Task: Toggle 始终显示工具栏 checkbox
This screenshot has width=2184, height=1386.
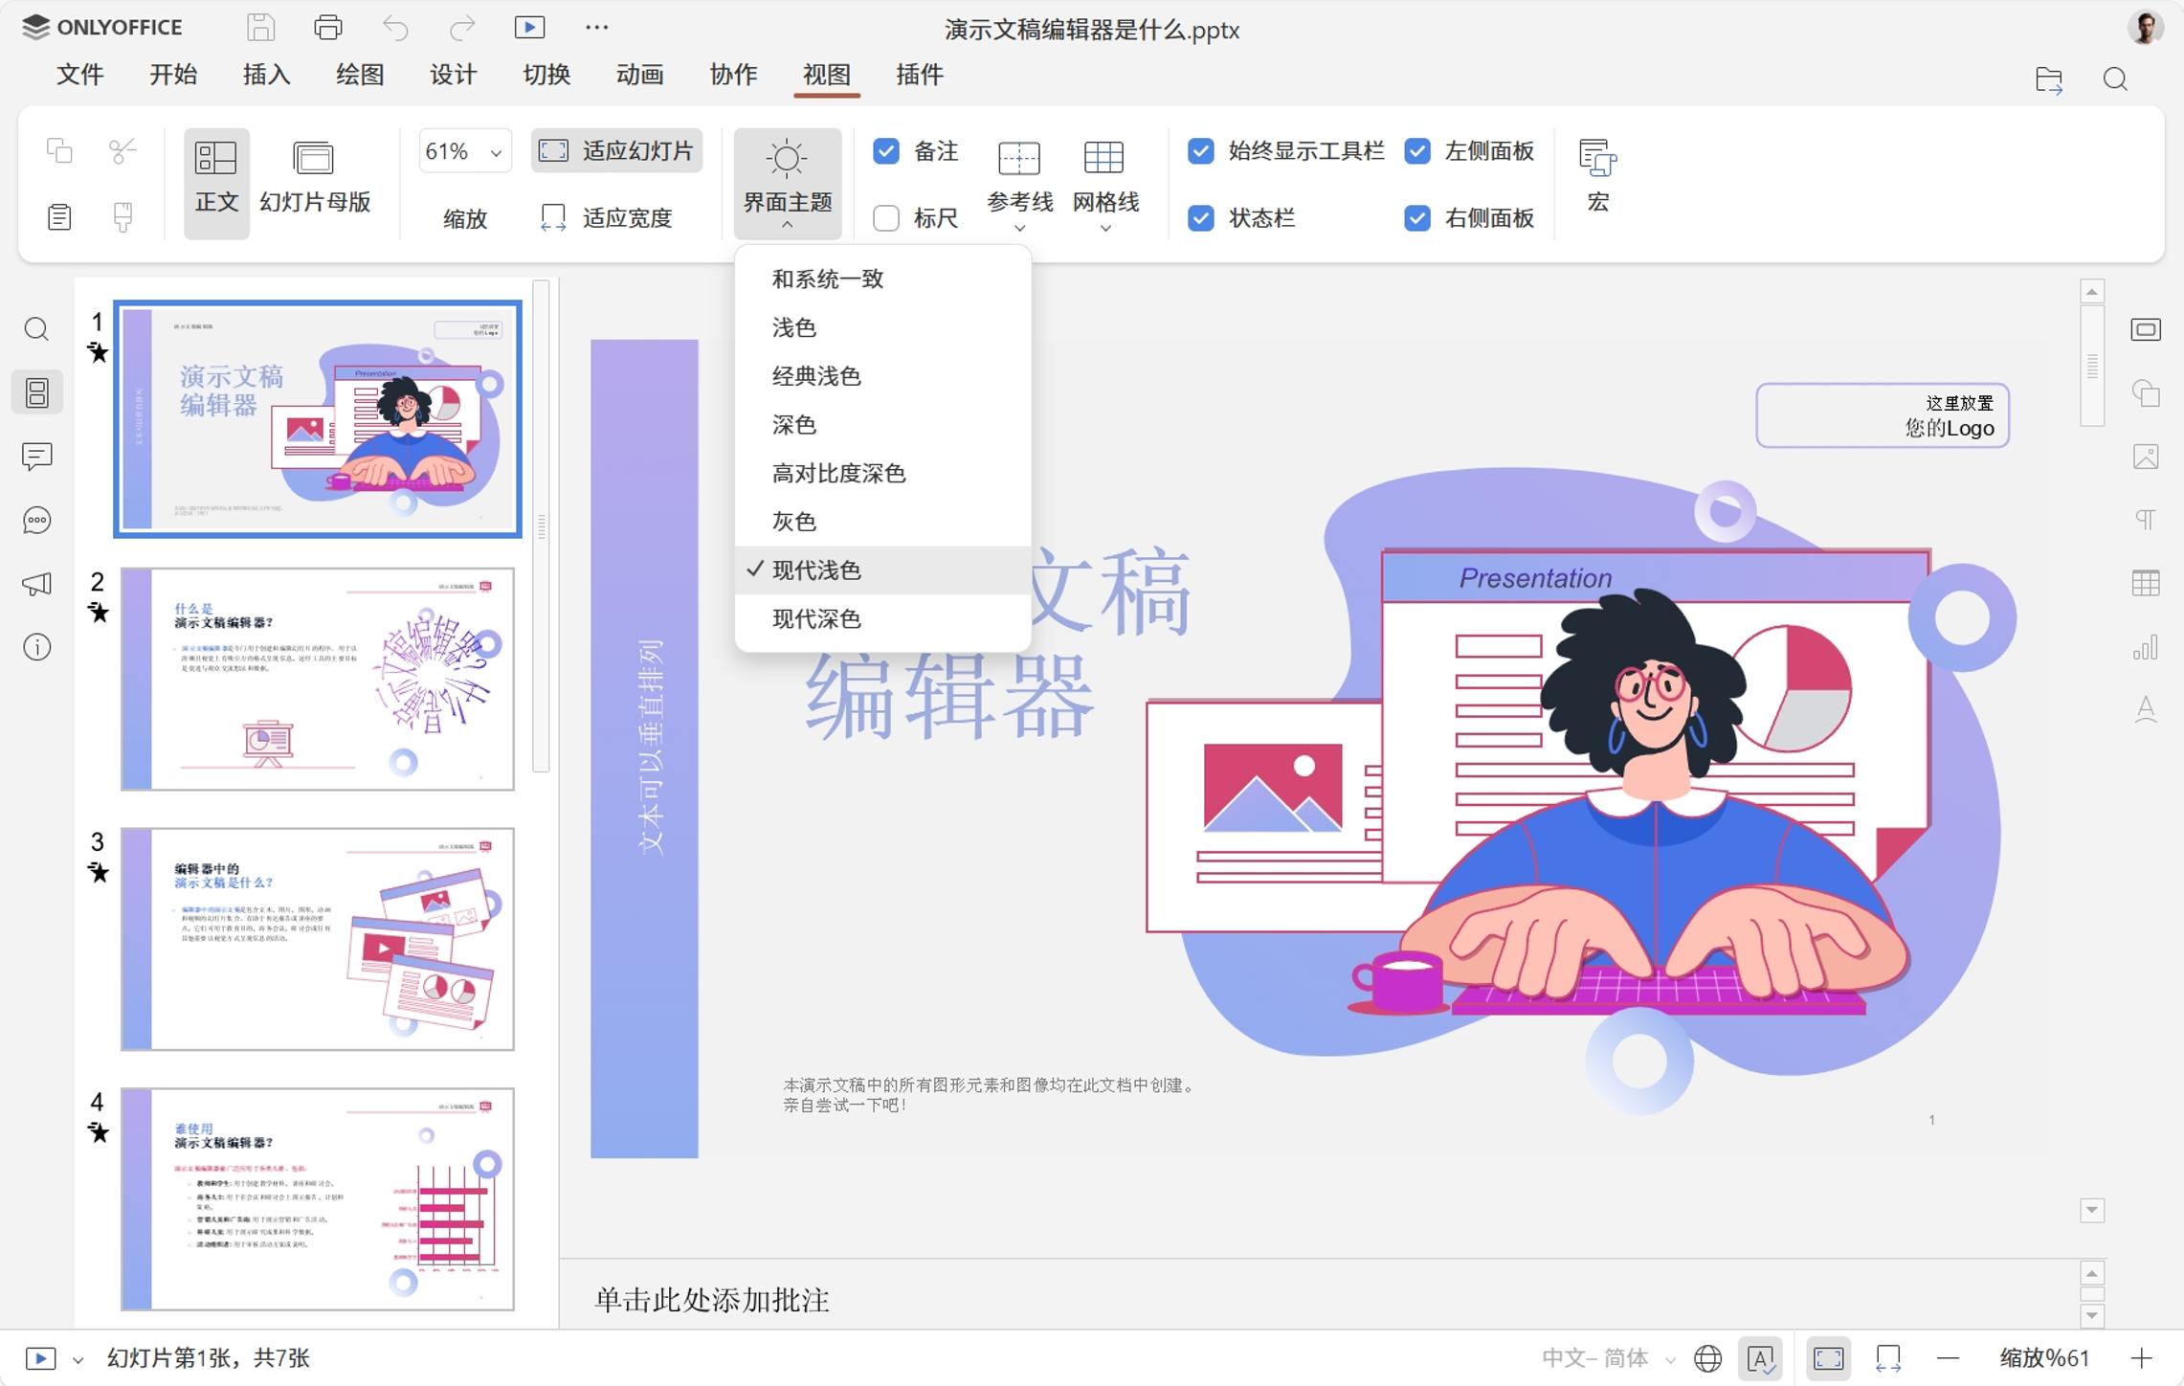Action: click(x=1200, y=151)
